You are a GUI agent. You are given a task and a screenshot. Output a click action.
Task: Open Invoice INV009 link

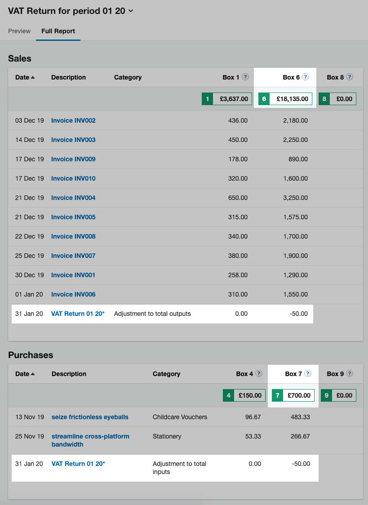pyautogui.click(x=73, y=159)
